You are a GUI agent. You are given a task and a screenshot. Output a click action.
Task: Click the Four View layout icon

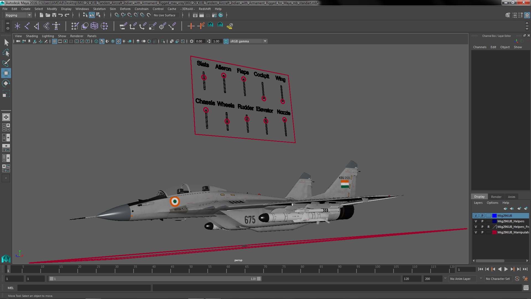(6, 127)
